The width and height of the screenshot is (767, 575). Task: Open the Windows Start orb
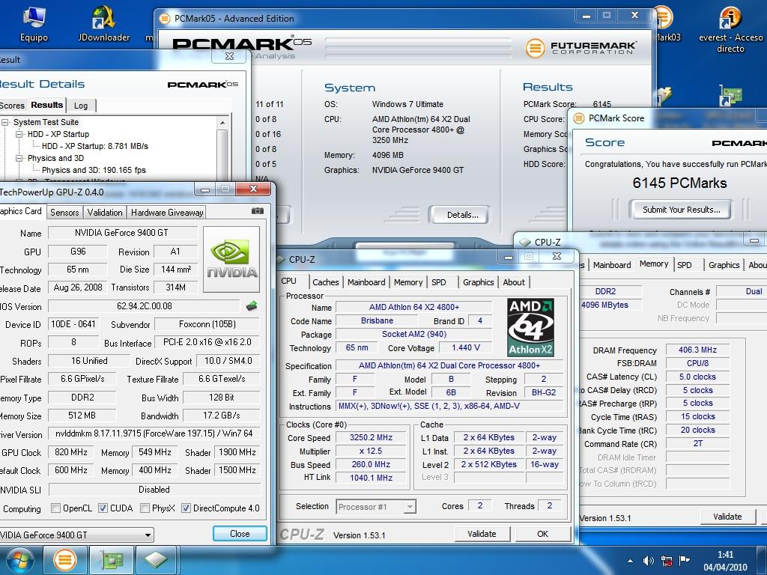click(x=19, y=560)
